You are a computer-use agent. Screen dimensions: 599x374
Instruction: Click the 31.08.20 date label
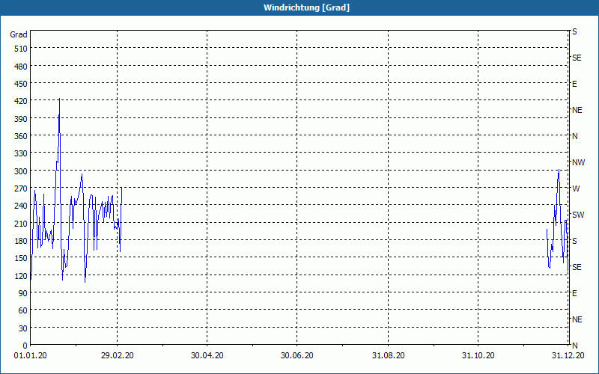click(x=389, y=356)
